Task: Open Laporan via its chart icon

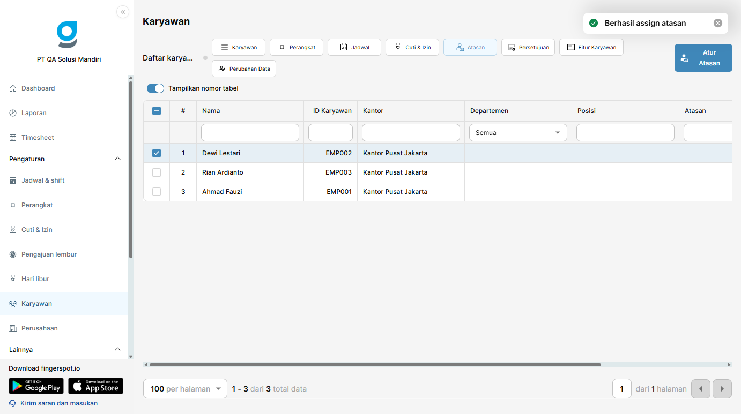Action: pos(13,113)
